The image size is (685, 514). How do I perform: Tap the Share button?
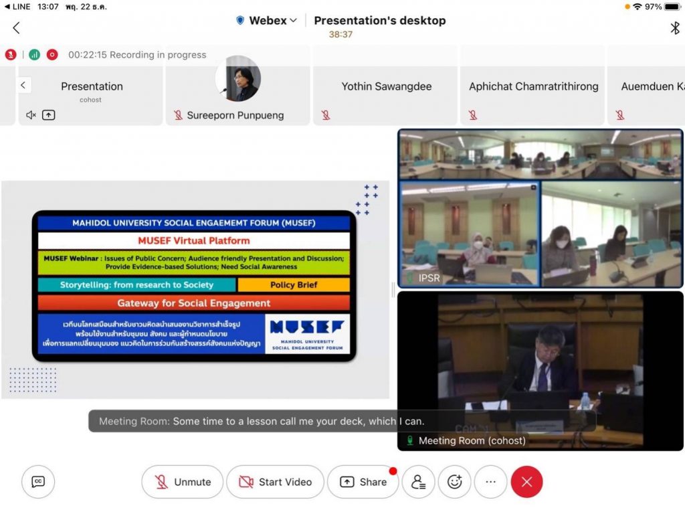(x=363, y=482)
